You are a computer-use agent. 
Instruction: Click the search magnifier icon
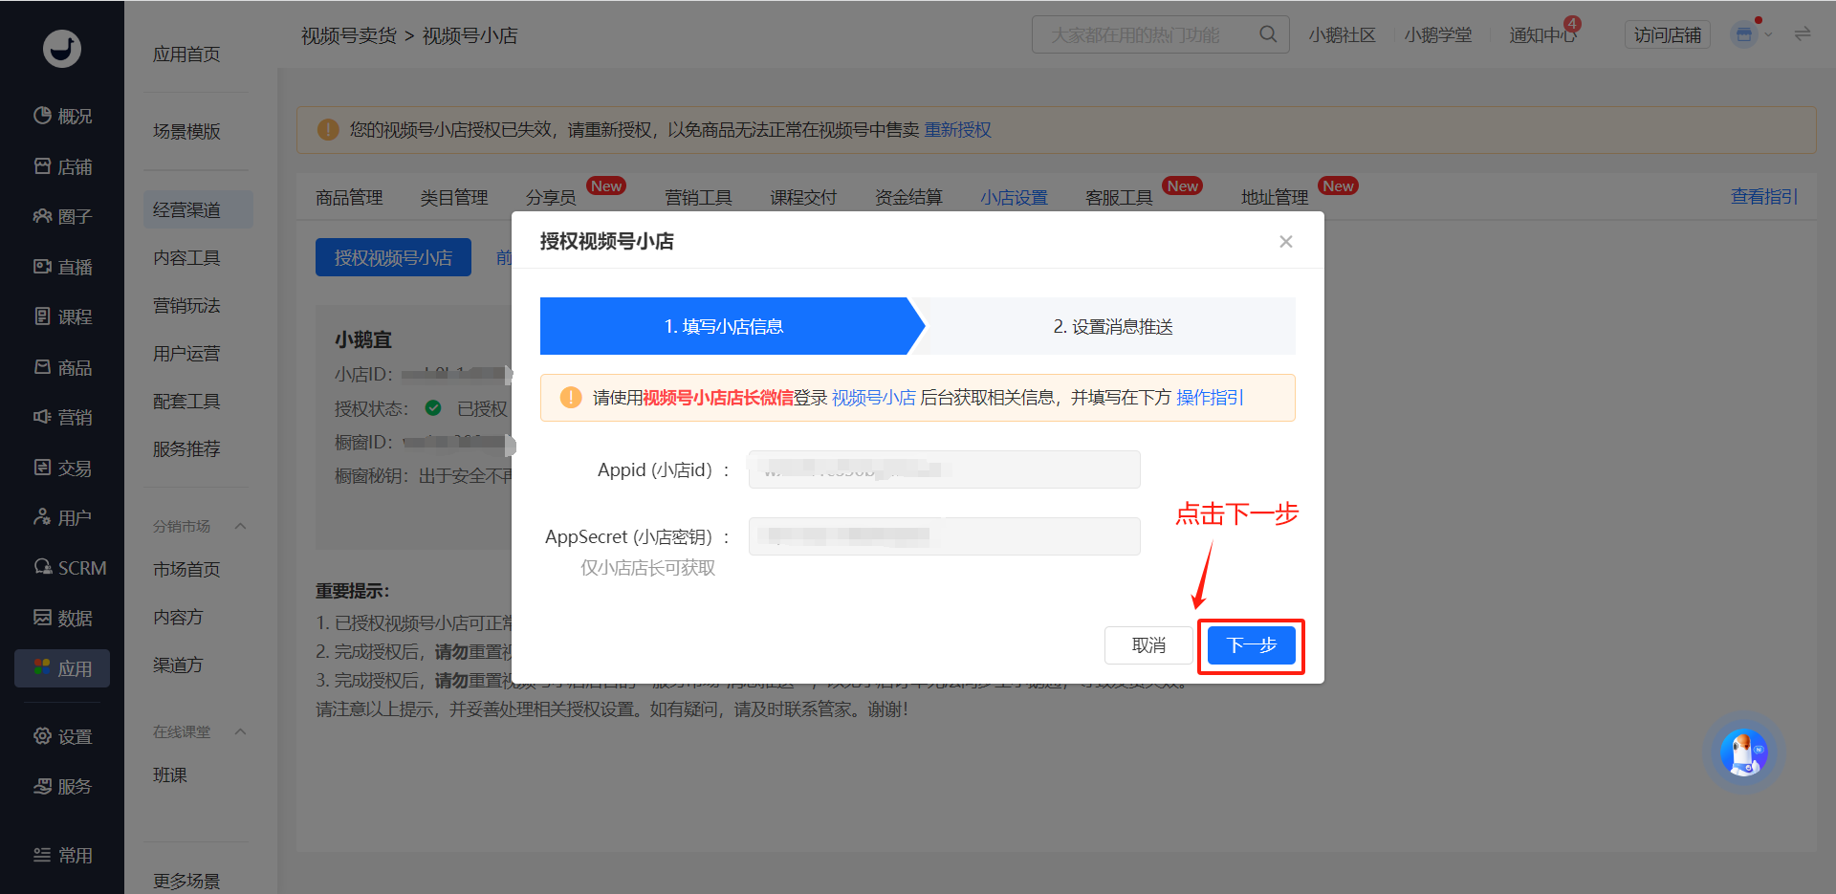[1268, 34]
